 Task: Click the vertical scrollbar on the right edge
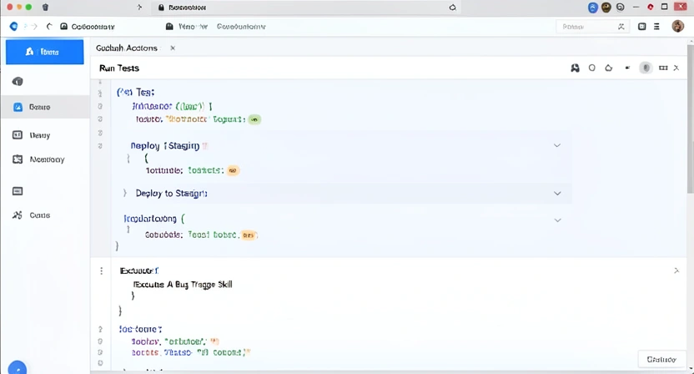[691, 119]
